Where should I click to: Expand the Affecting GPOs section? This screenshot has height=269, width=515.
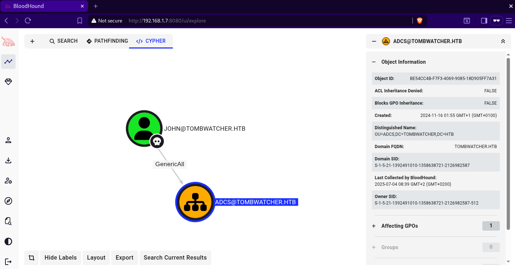click(x=374, y=226)
